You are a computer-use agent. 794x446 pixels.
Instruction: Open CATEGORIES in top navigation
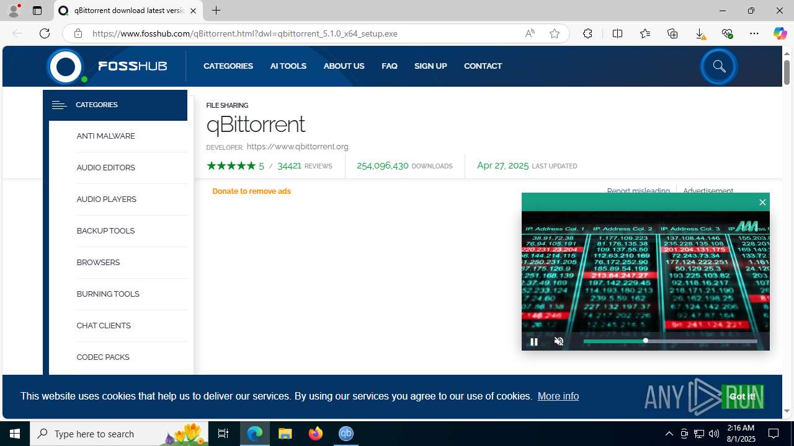pos(228,66)
